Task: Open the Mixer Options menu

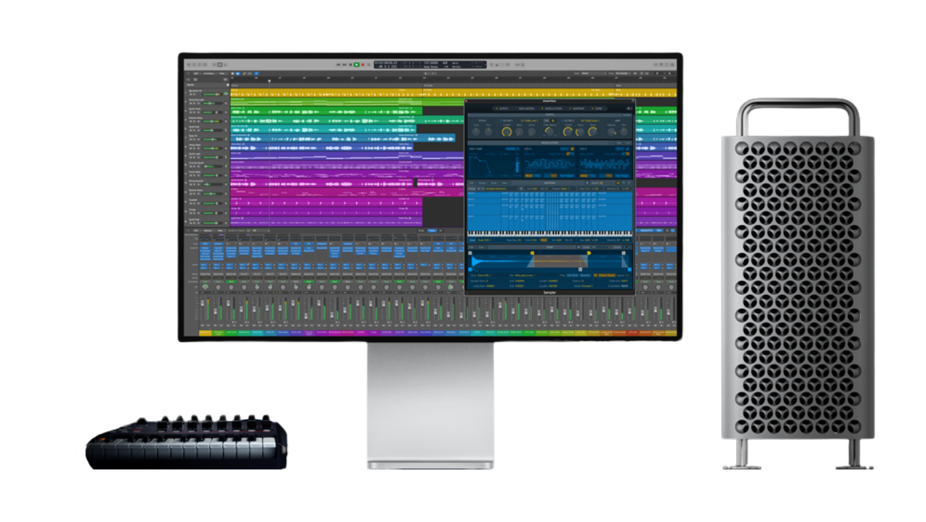Action: pyautogui.click(x=208, y=230)
